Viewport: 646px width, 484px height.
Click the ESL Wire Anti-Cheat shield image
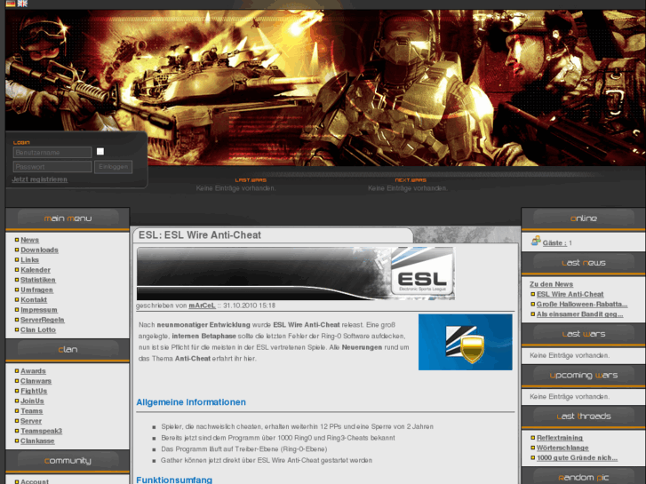(x=465, y=342)
